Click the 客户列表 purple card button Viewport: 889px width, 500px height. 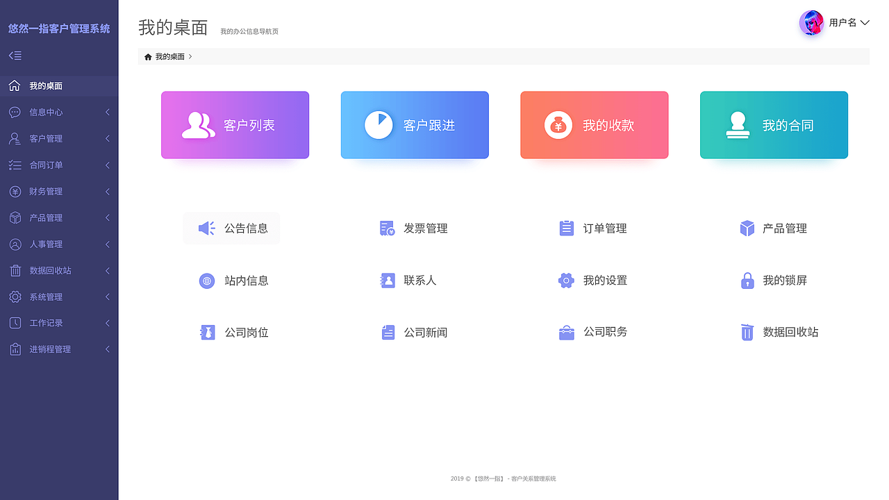pyautogui.click(x=235, y=125)
